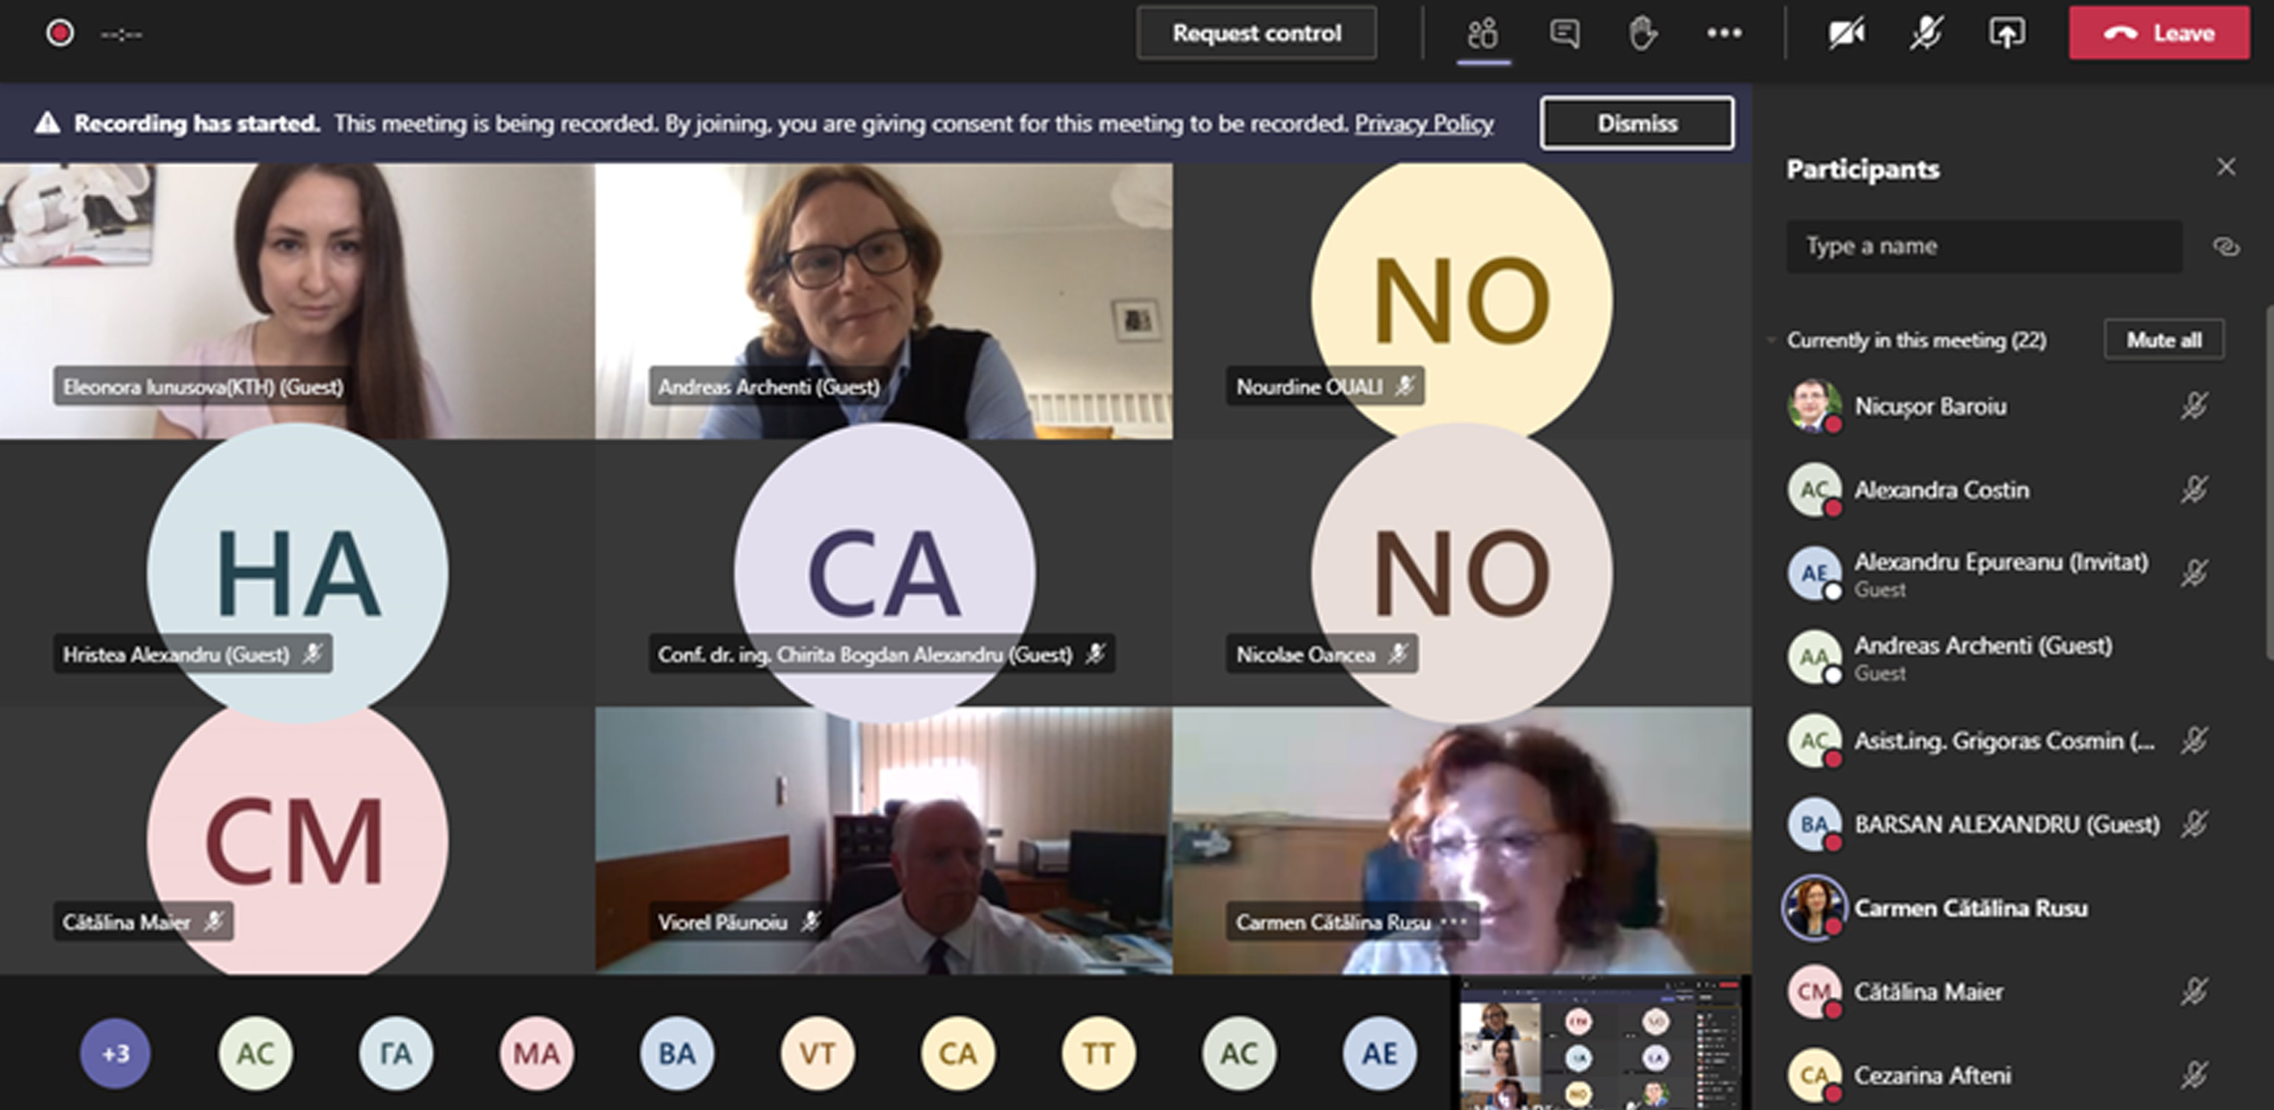This screenshot has height=1110, width=2274.
Task: Click Viorel Păunoiu video tile
Action: (x=884, y=840)
